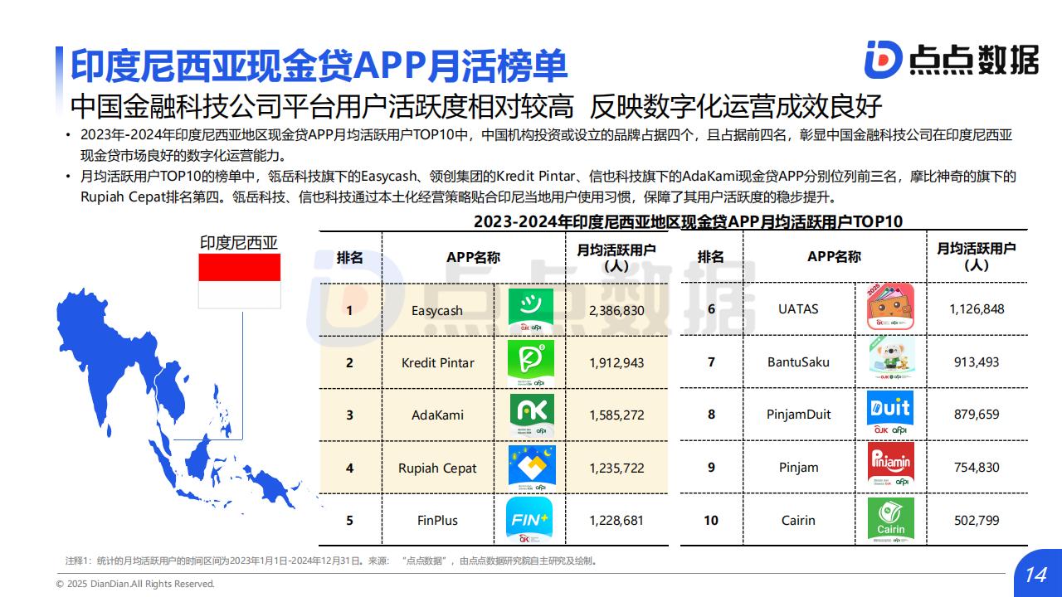Screen dimensions: 1062x597
Task: Click the BantuSaku app icon
Action: tap(892, 359)
